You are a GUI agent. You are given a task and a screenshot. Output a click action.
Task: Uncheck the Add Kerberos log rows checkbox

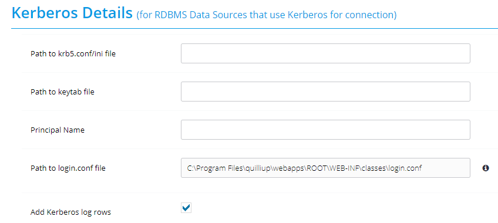click(186, 208)
